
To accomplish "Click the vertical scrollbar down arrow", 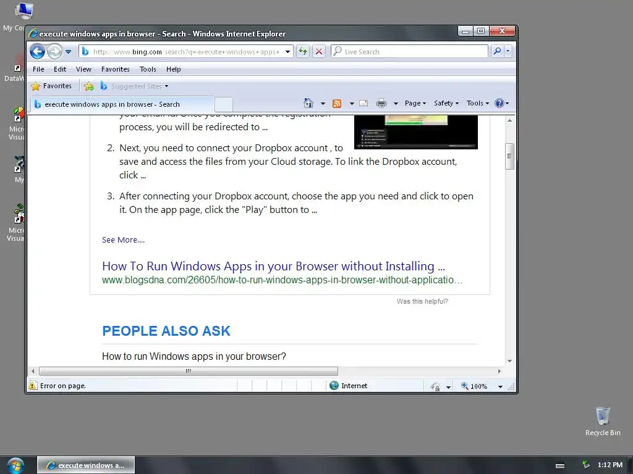I will pyautogui.click(x=509, y=360).
